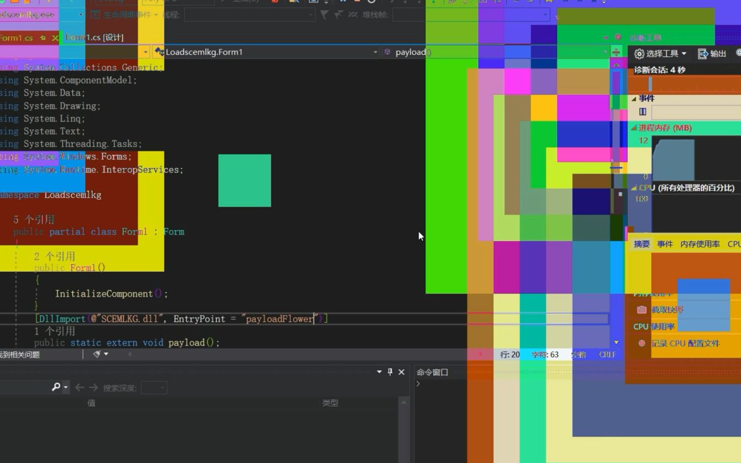This screenshot has width=741, height=463.
Task: Open the 选择工具 gear menu
Action: tap(660, 53)
